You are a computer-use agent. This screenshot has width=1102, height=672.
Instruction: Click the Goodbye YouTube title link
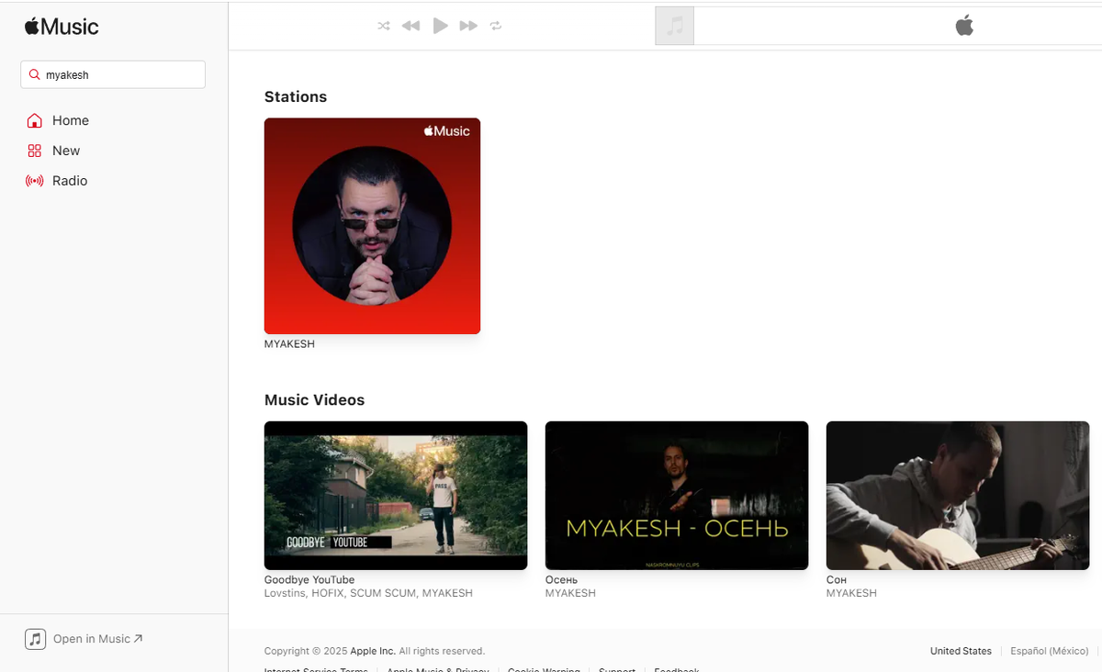309,580
